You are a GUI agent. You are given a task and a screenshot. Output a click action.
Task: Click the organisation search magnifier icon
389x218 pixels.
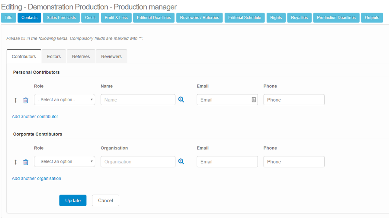tap(181, 162)
